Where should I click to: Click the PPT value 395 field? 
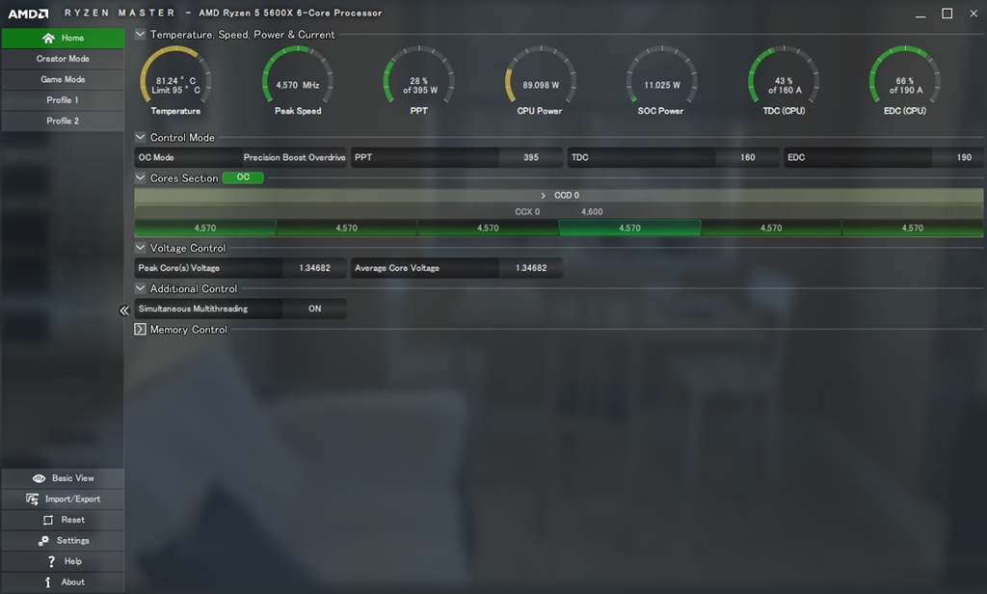coord(531,157)
